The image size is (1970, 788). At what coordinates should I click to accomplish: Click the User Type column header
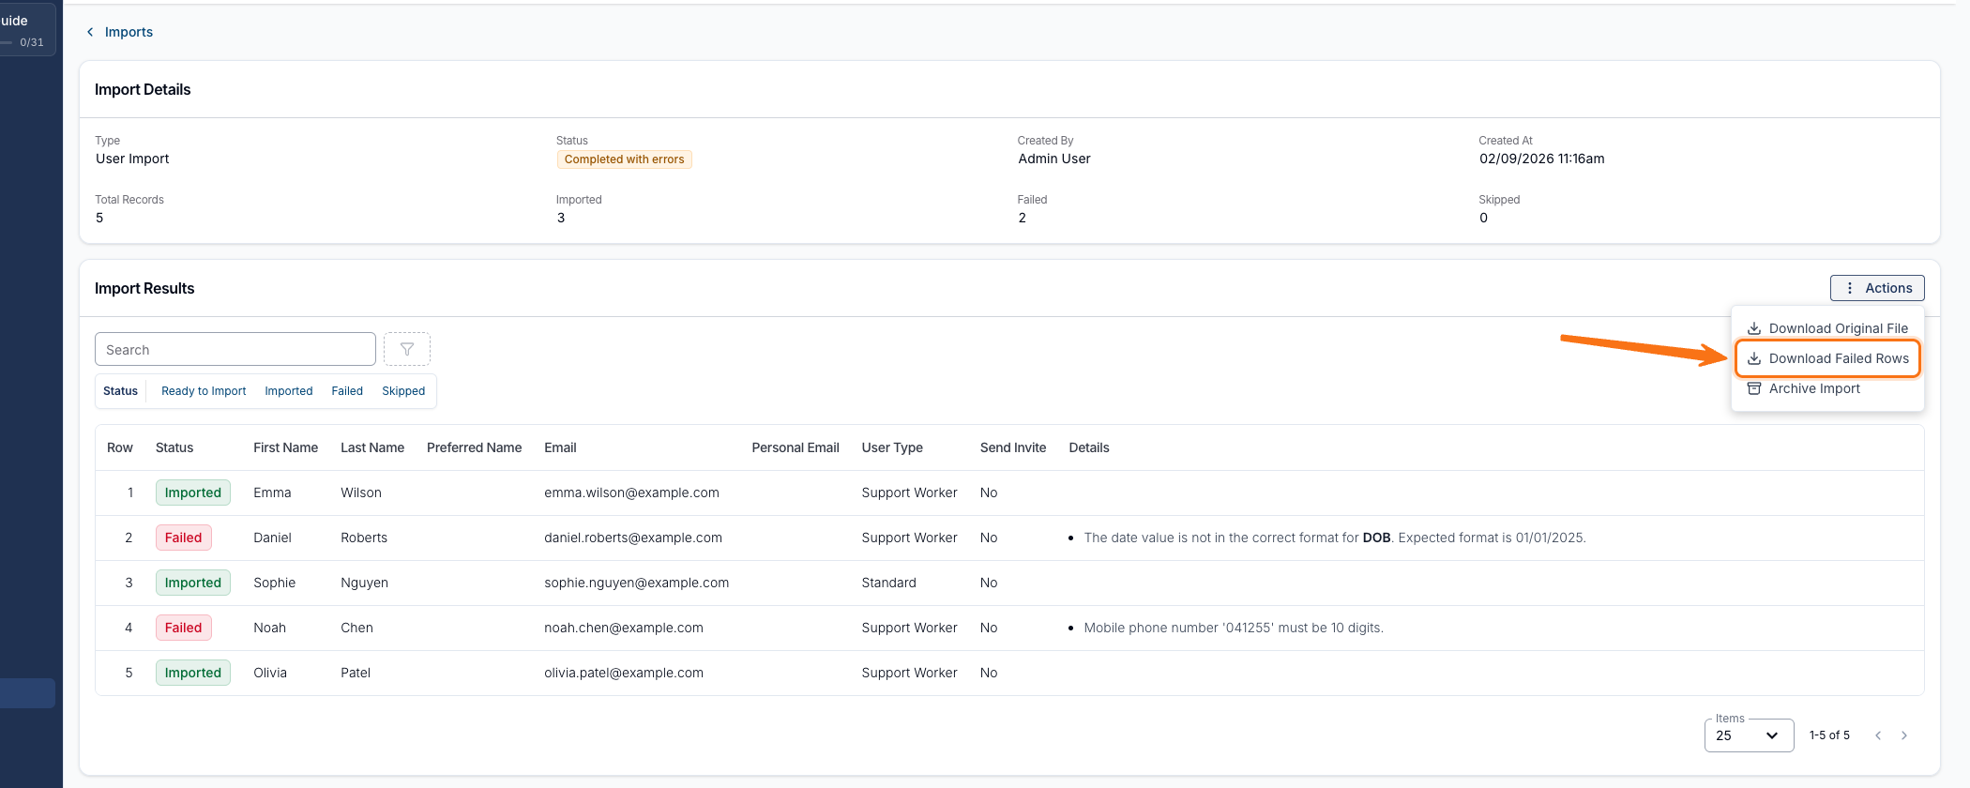(x=892, y=447)
